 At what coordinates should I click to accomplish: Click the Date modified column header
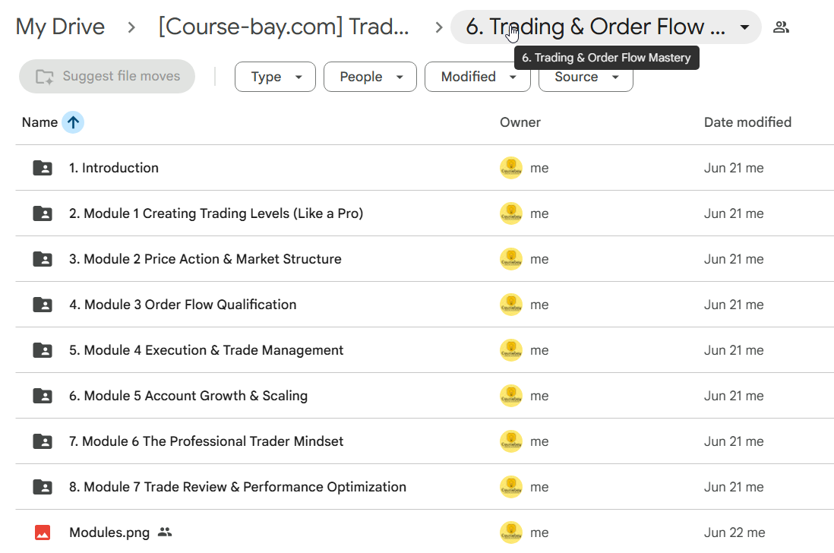pos(747,122)
